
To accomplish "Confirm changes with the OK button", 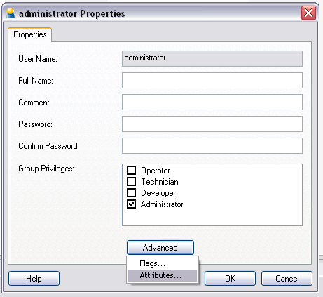I will (230, 279).
